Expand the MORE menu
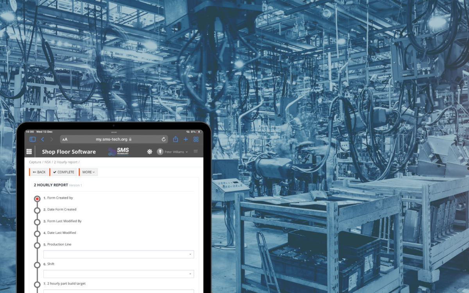The height and width of the screenshot is (293, 469). 88,172
